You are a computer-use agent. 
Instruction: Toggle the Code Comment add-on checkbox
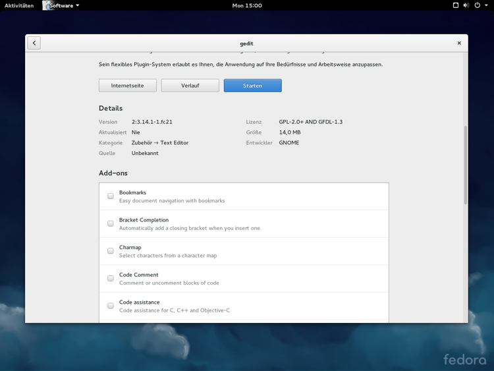(111, 279)
